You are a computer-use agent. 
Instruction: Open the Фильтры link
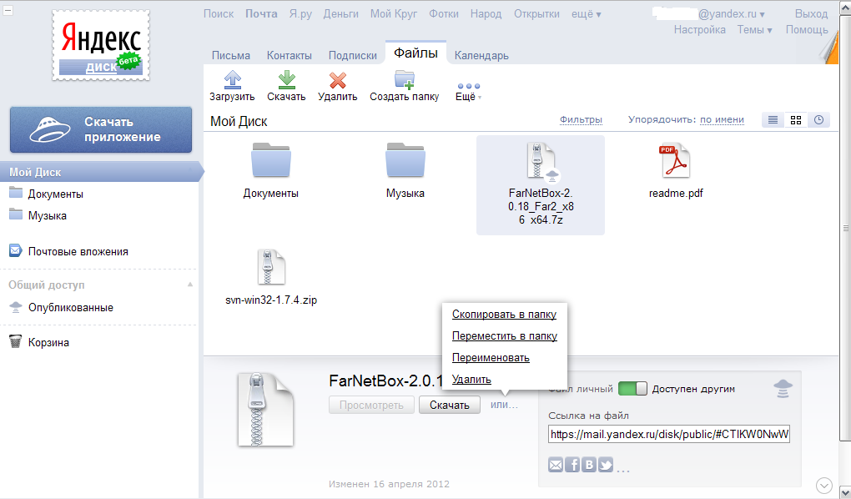pyautogui.click(x=581, y=120)
